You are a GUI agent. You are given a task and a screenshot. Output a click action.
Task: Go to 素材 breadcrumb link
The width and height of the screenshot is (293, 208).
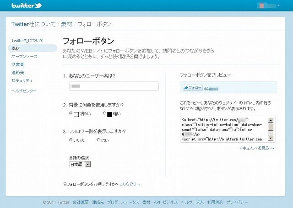tap(67, 24)
